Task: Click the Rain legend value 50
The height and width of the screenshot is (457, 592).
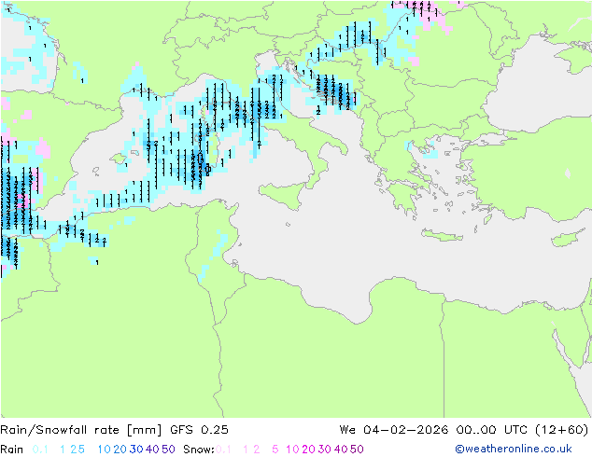Action: [x=168, y=450]
